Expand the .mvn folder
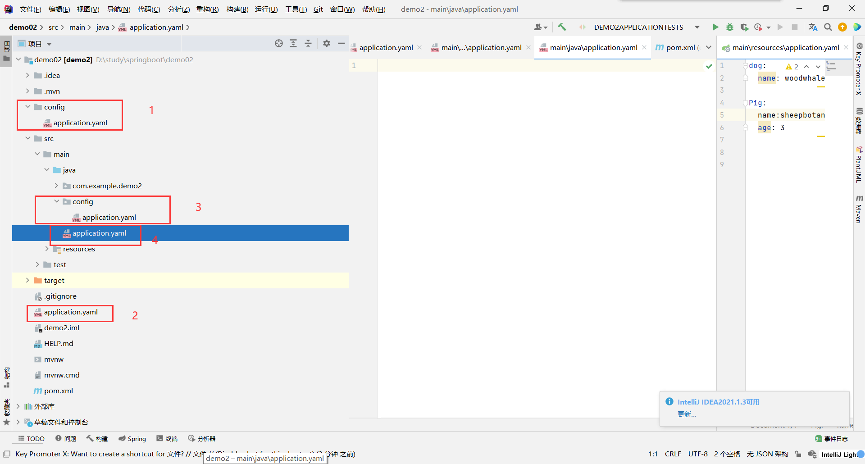 click(x=28, y=91)
